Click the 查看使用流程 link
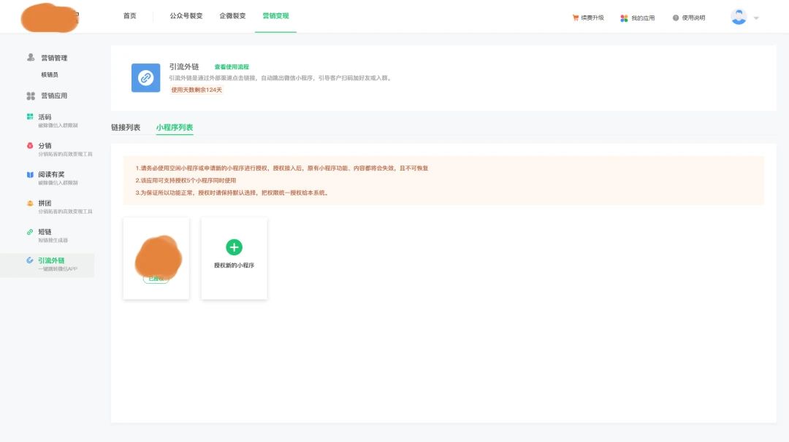This screenshot has height=442, width=789. point(232,67)
